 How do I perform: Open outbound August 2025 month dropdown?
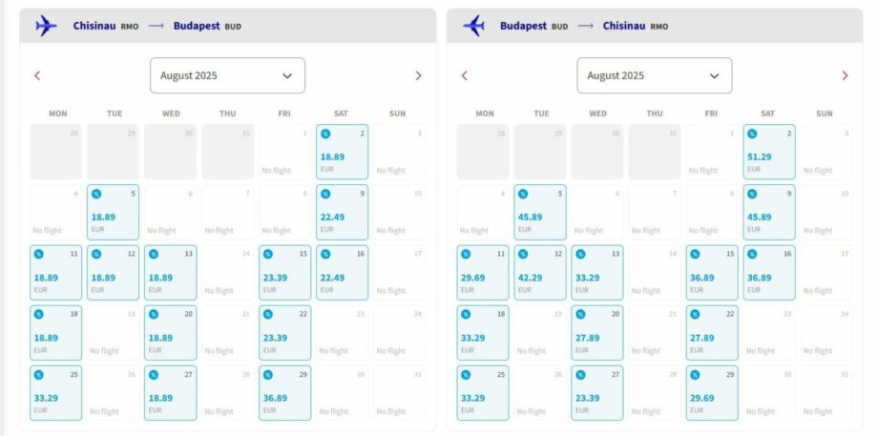[x=227, y=75]
